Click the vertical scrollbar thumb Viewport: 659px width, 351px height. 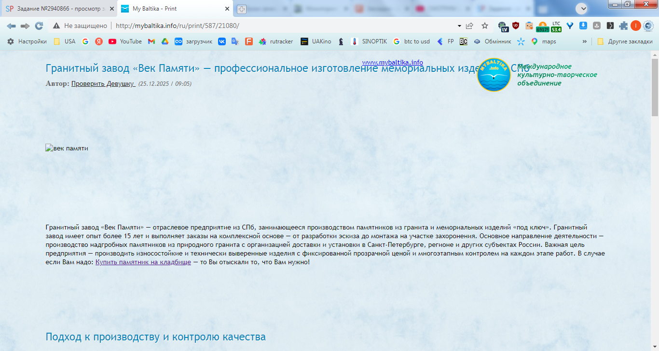(655, 87)
